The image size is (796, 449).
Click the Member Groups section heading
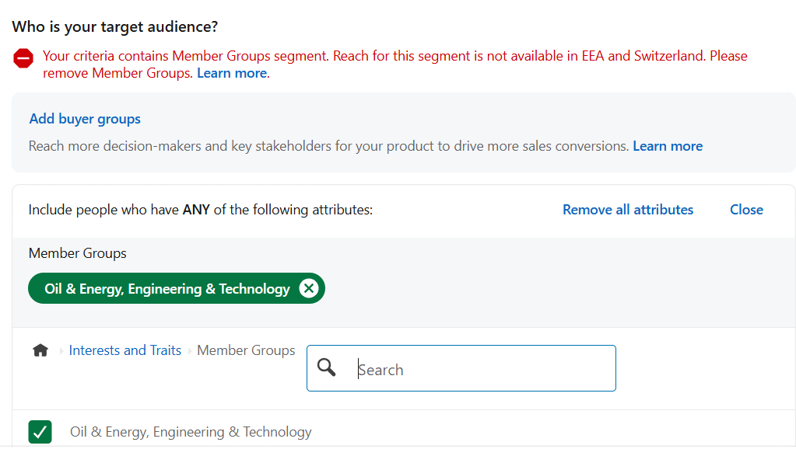(78, 253)
